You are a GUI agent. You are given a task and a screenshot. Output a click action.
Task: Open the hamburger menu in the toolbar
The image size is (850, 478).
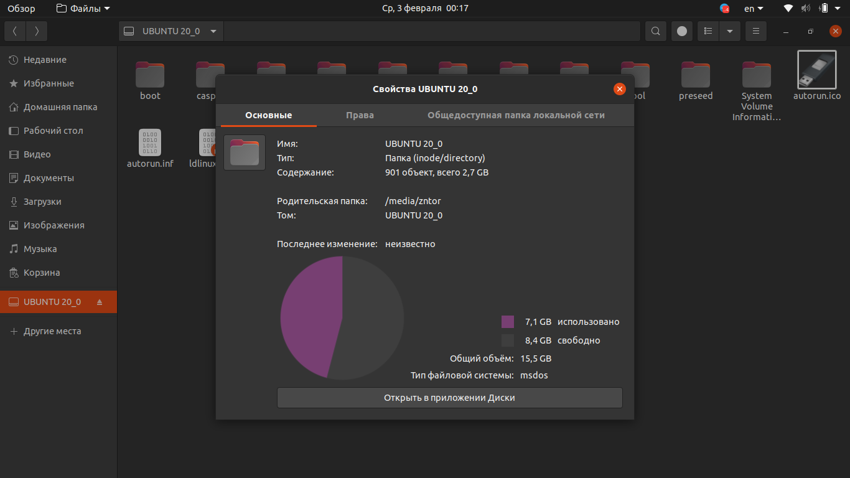click(x=755, y=31)
